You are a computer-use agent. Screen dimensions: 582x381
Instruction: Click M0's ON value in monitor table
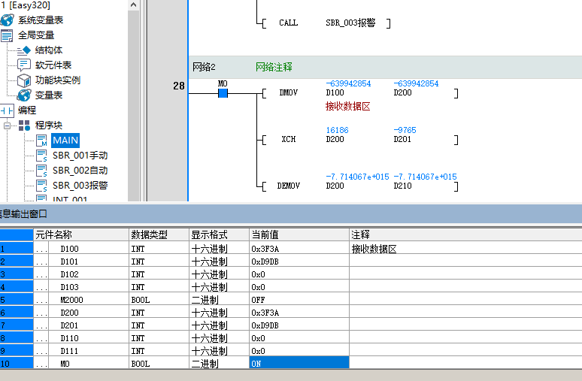click(299, 364)
